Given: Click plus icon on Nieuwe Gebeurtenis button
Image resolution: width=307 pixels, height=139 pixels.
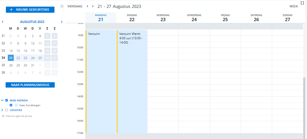Looking at the screenshot, I should point(11,10).
